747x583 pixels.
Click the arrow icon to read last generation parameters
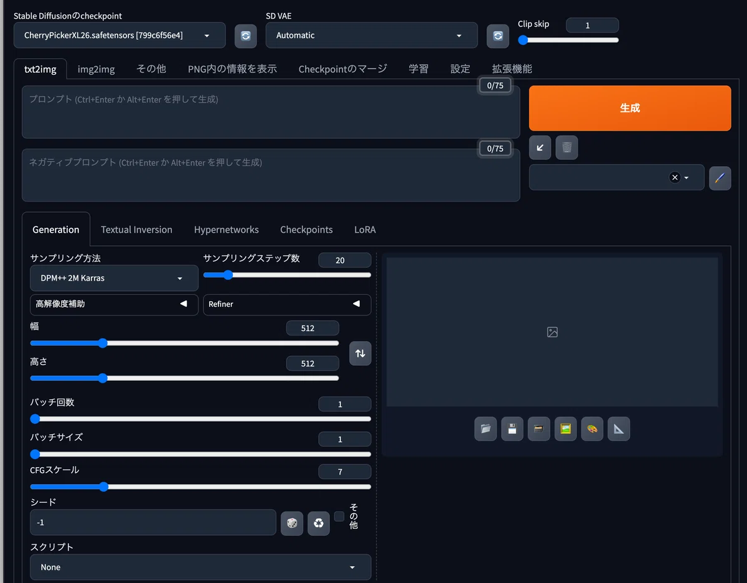click(540, 147)
